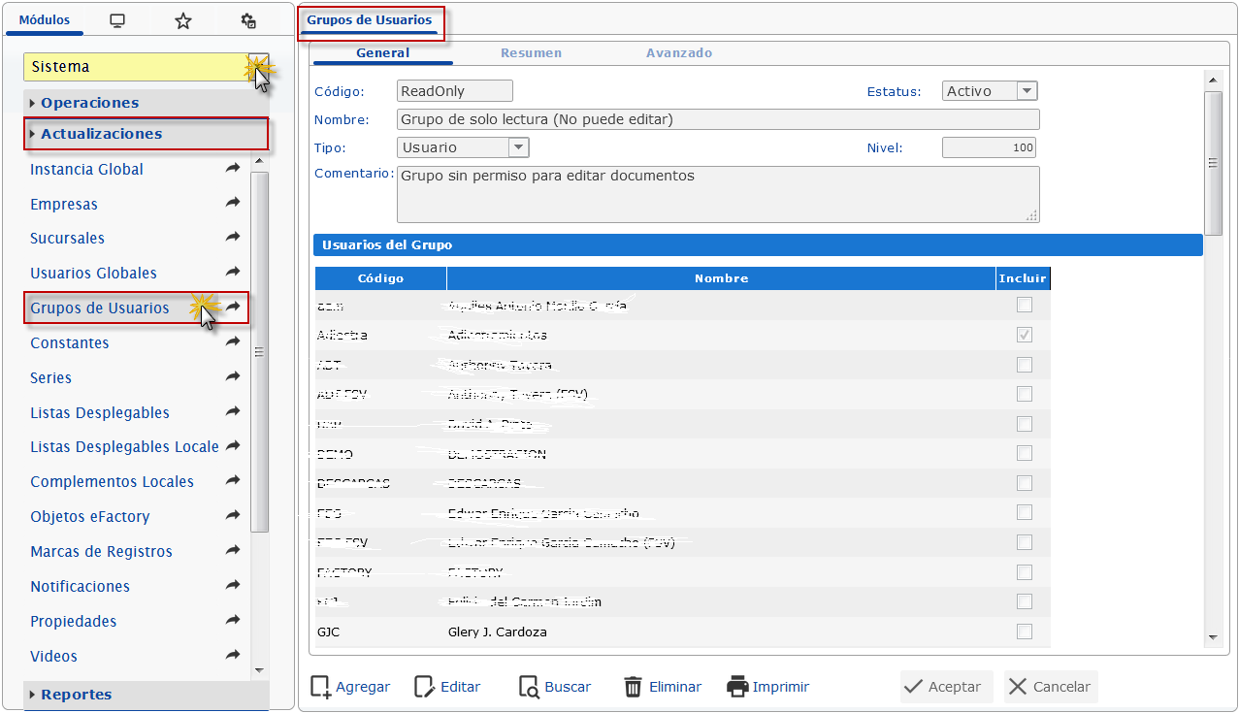Click the Eliminar trash icon
Viewport: 1239px width, 713px height.
coord(633,687)
